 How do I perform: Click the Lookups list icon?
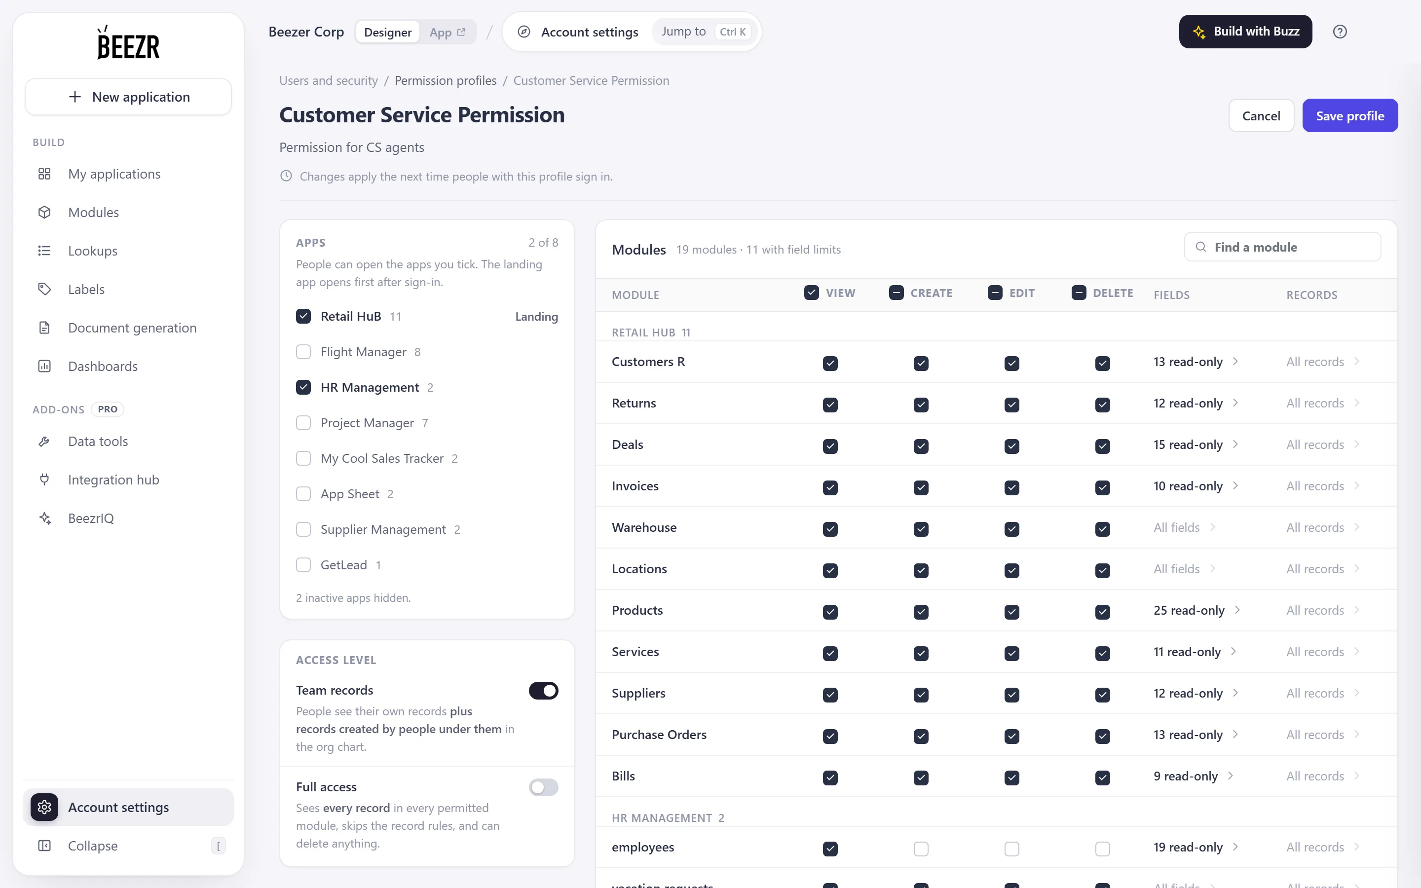coord(44,251)
